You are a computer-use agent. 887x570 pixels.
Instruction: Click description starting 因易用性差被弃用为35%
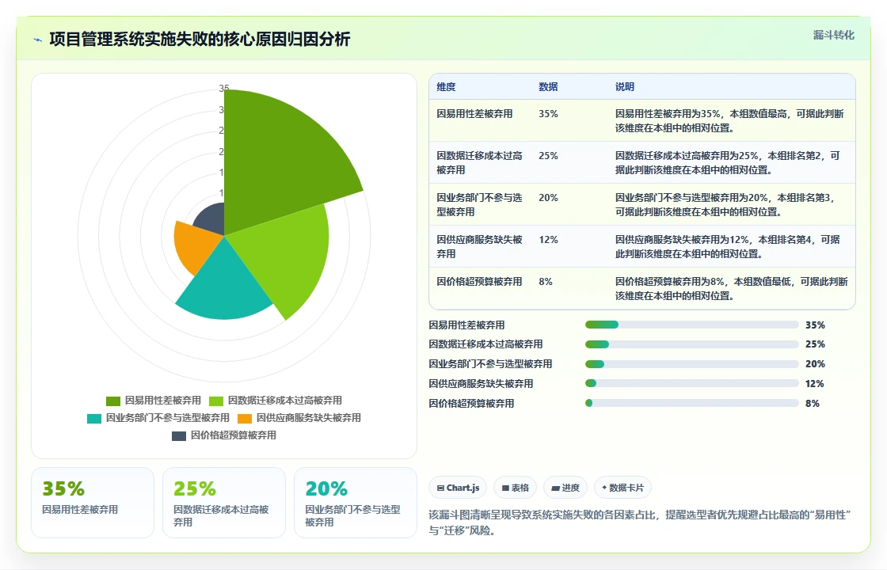(x=729, y=121)
